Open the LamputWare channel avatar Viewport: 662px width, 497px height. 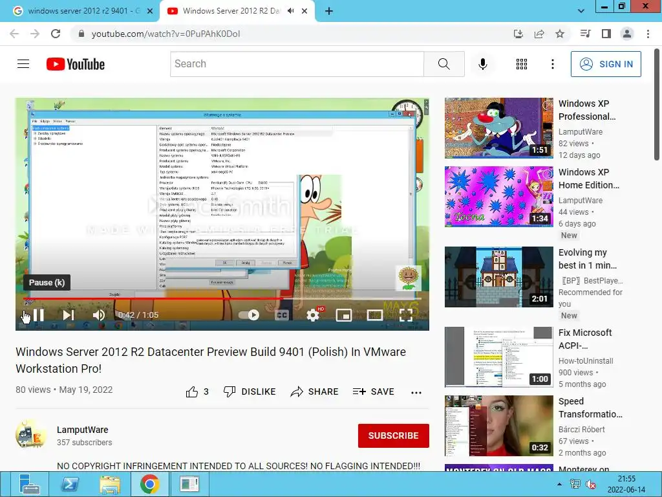30,435
